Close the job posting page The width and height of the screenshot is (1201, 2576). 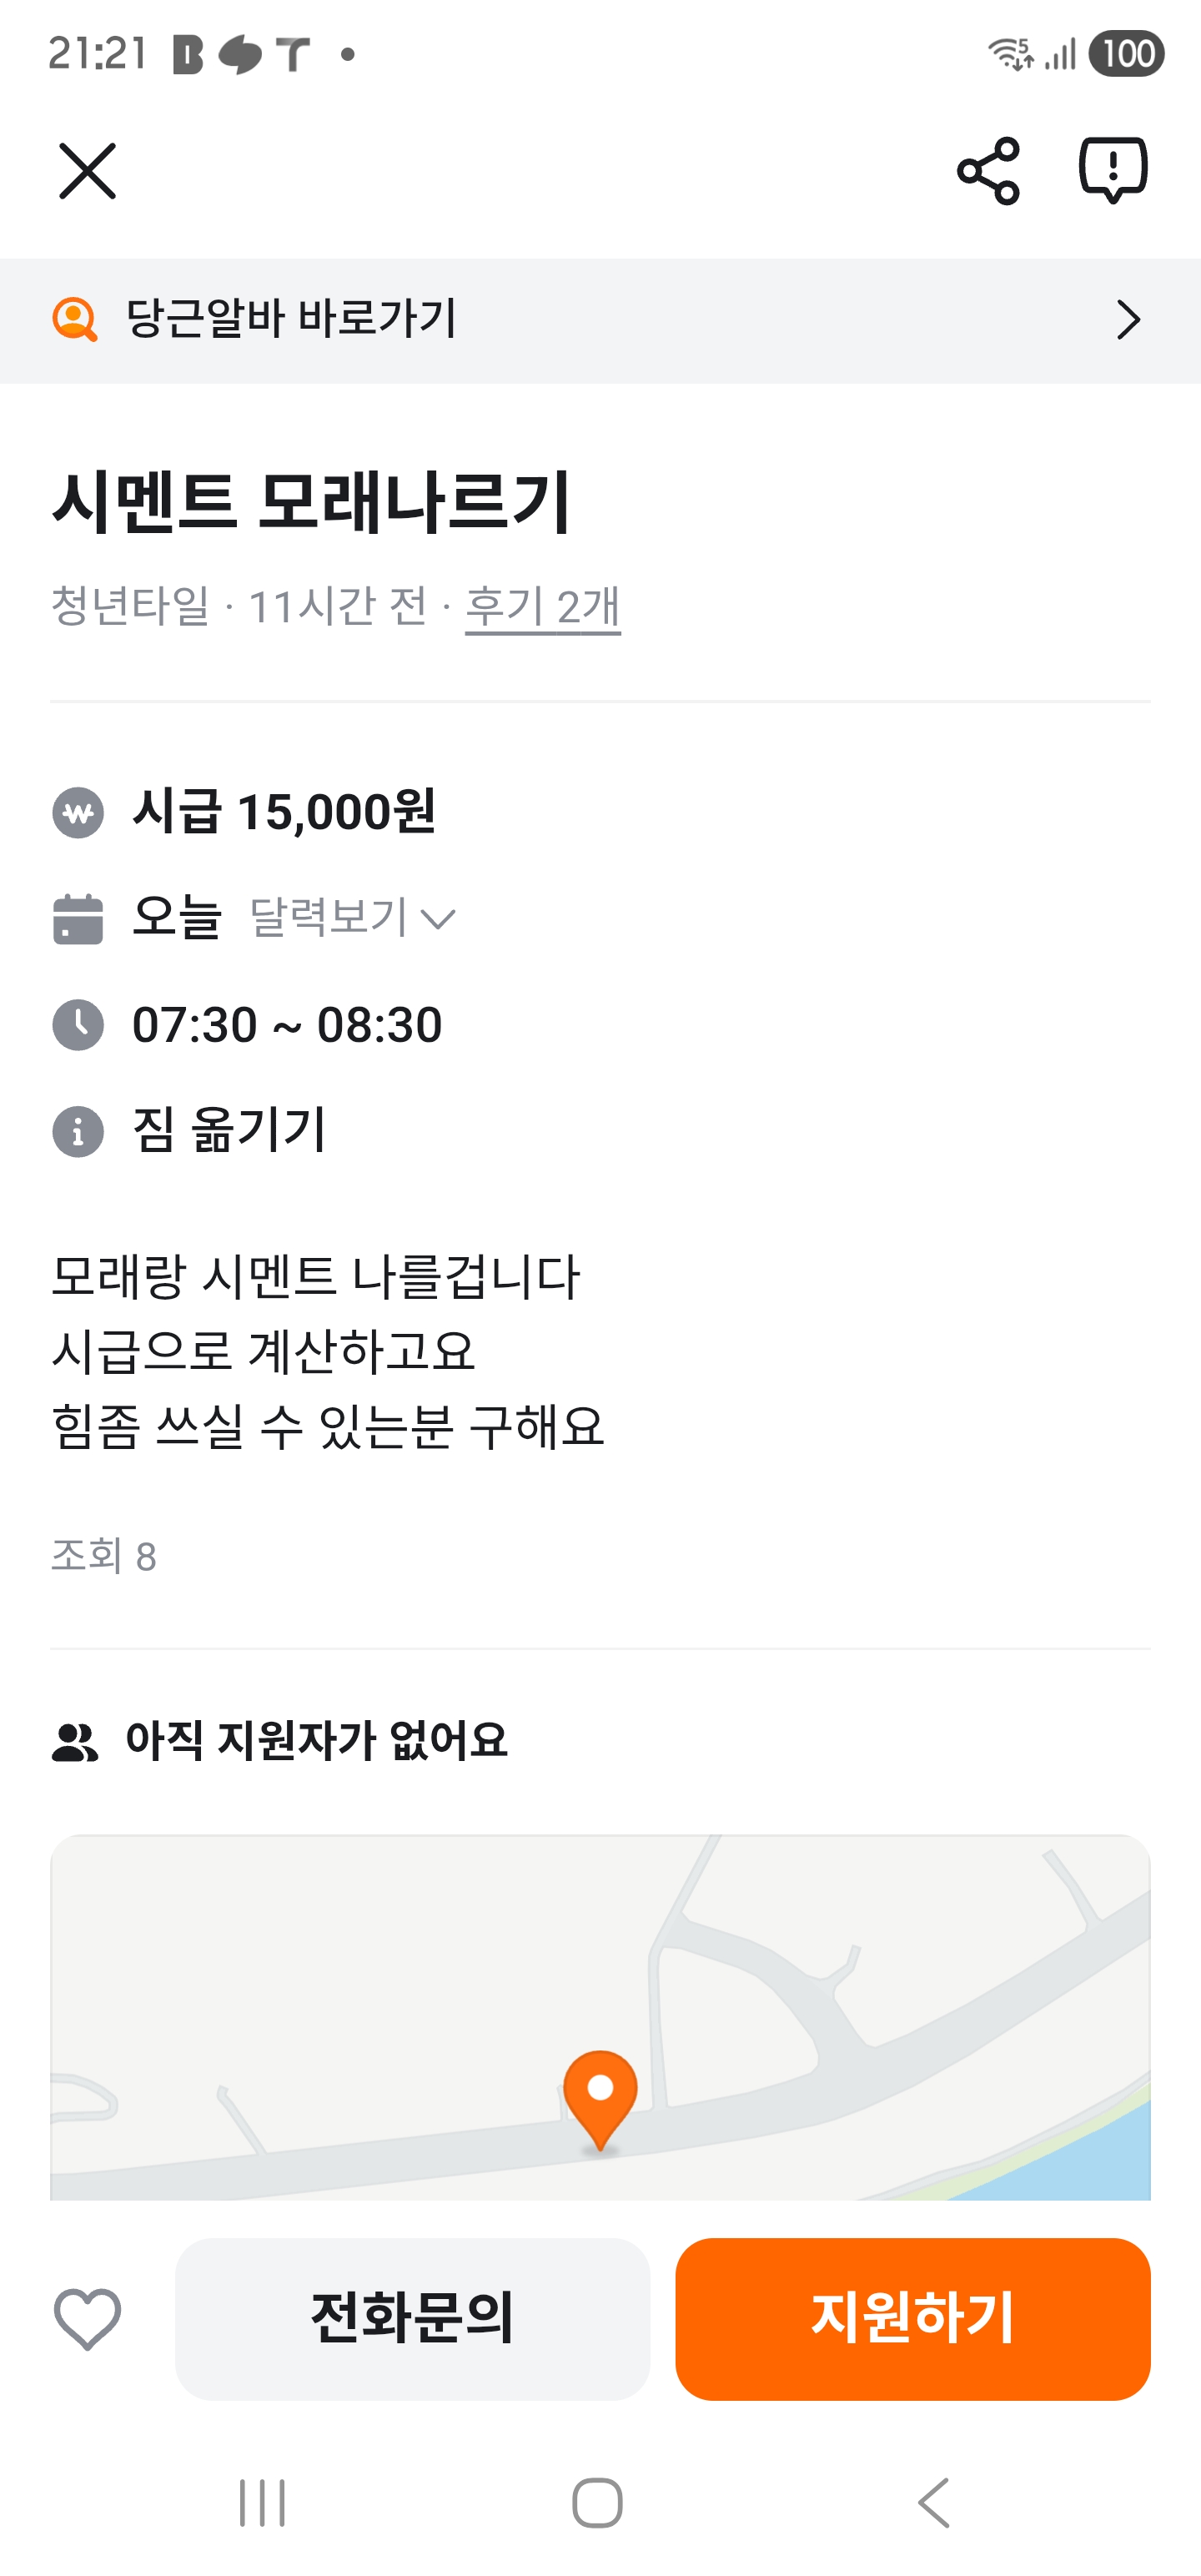click(x=88, y=171)
